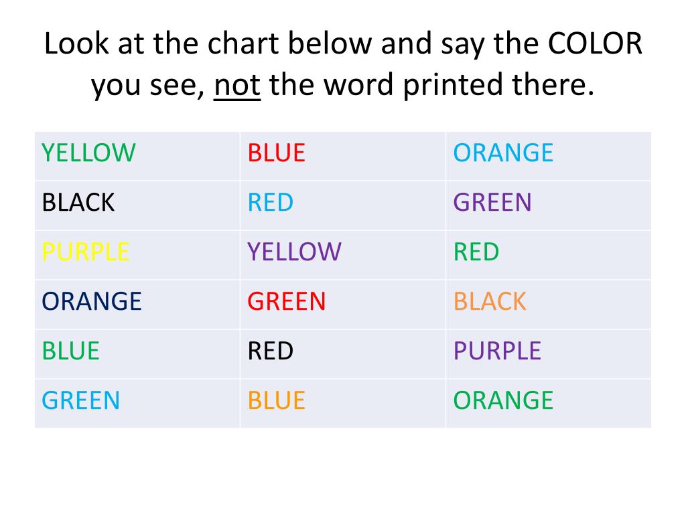Select the word RED printed in light blue
This screenshot has height=514, width=686.
[271, 202]
